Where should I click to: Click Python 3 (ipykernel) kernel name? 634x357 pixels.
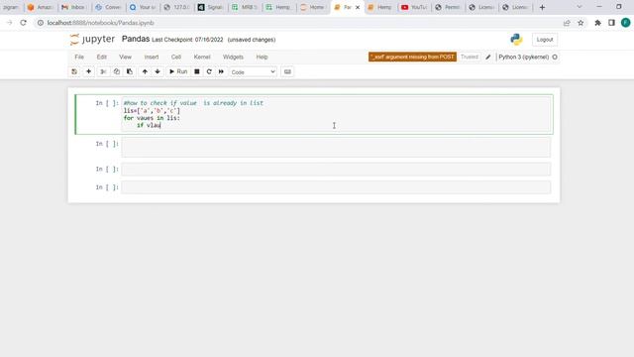pos(523,58)
